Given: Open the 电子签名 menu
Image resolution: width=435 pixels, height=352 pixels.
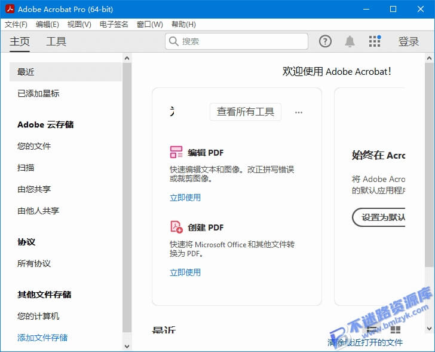Looking at the screenshot, I should pyautogui.click(x=114, y=25).
